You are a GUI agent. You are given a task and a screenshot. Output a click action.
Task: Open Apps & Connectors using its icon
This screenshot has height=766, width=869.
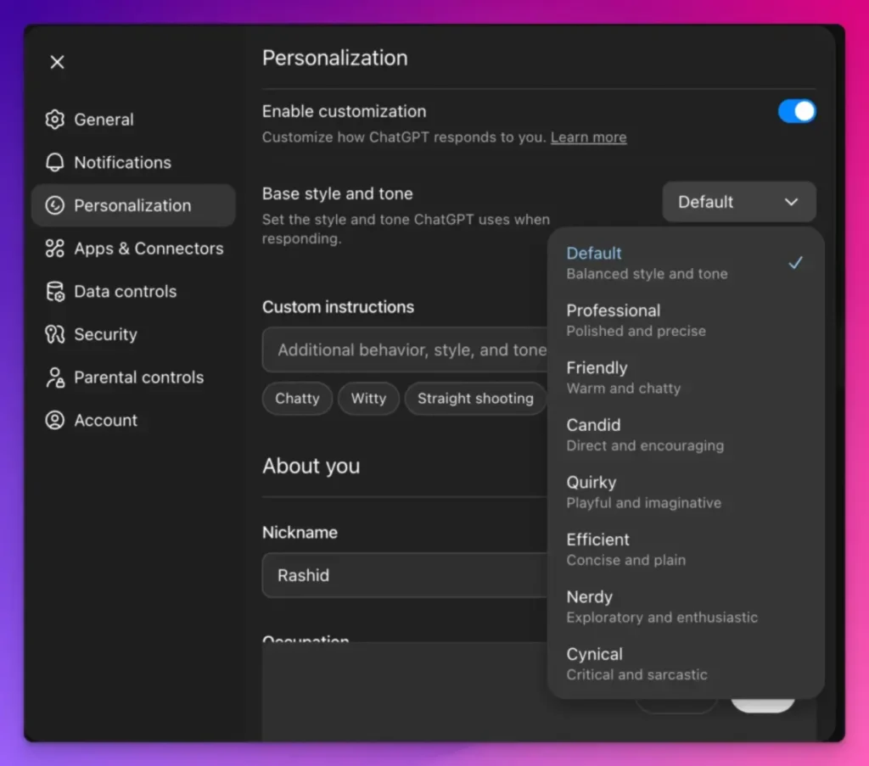pyautogui.click(x=55, y=249)
